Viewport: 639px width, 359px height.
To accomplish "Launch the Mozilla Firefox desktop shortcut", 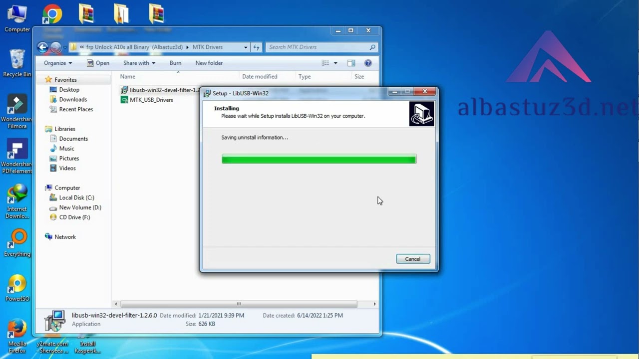I will pyautogui.click(x=17, y=337).
